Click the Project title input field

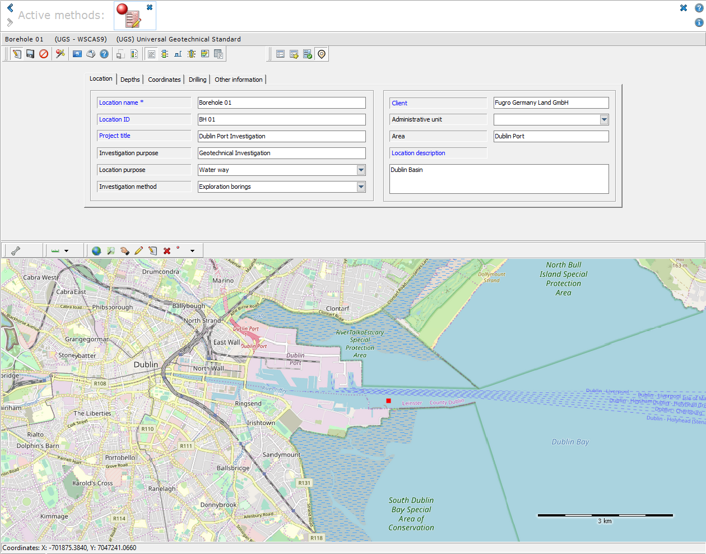pyautogui.click(x=282, y=136)
